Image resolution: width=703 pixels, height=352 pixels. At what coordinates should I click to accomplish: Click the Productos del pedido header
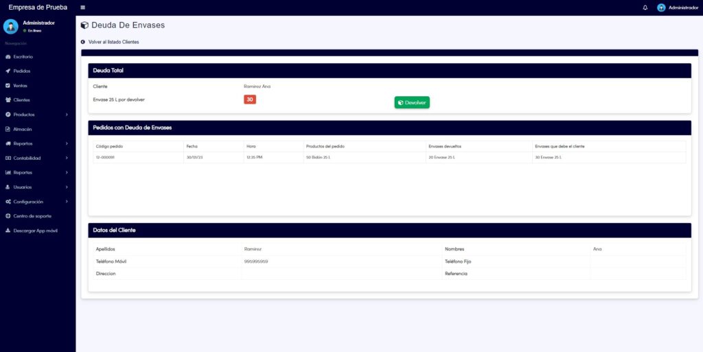[x=365, y=146]
